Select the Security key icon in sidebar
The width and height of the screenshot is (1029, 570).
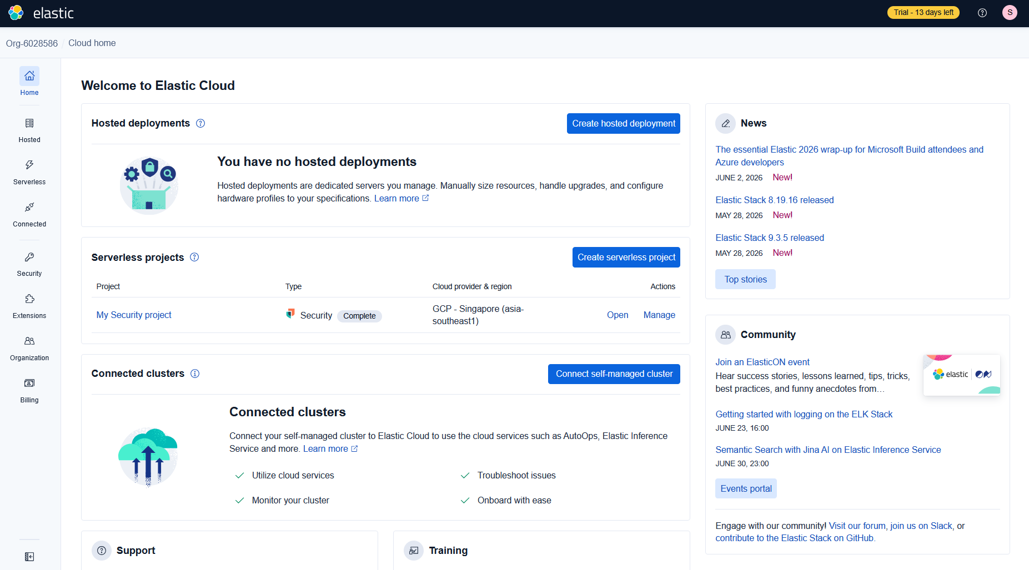click(29, 257)
